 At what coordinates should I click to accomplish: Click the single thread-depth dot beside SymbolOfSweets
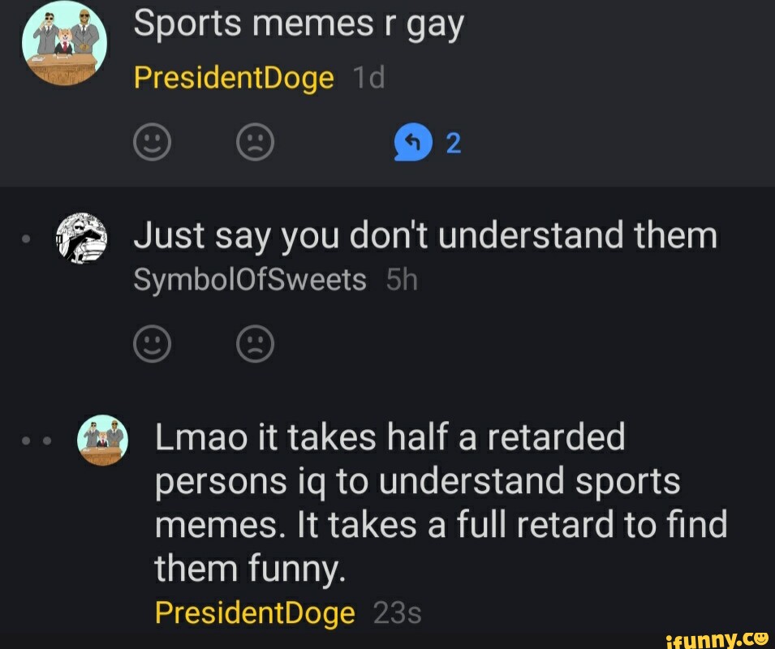(x=27, y=239)
